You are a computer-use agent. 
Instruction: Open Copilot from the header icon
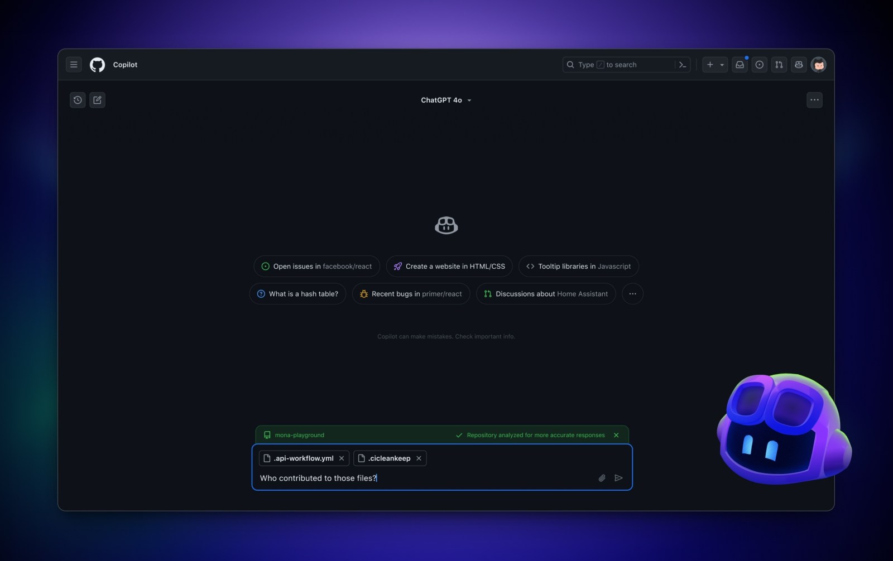798,64
